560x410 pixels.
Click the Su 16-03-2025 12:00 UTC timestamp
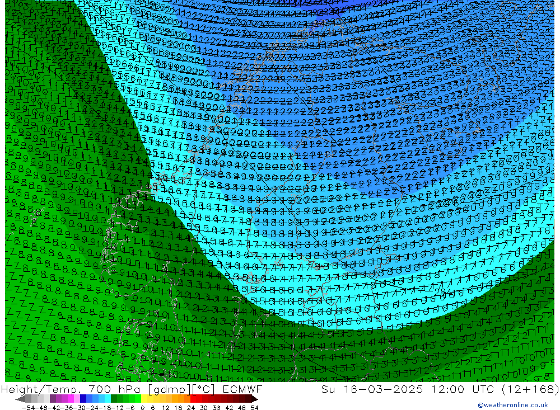[440, 389]
